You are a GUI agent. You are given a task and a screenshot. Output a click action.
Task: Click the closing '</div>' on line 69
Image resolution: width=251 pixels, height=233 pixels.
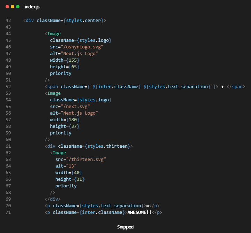click(x=52, y=199)
